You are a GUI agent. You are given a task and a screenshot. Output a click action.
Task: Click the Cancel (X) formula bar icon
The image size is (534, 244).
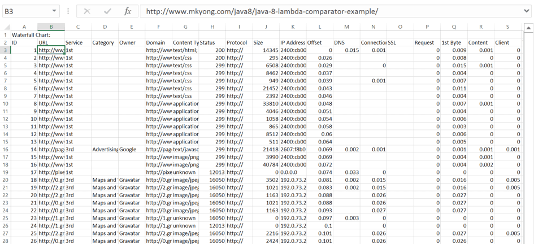[87, 11]
